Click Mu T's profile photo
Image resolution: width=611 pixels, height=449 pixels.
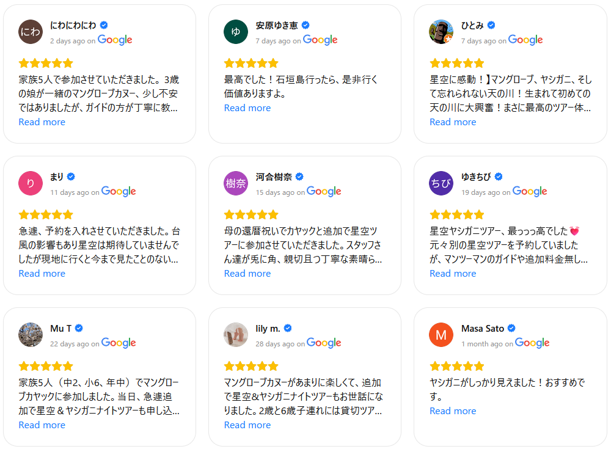tap(31, 335)
